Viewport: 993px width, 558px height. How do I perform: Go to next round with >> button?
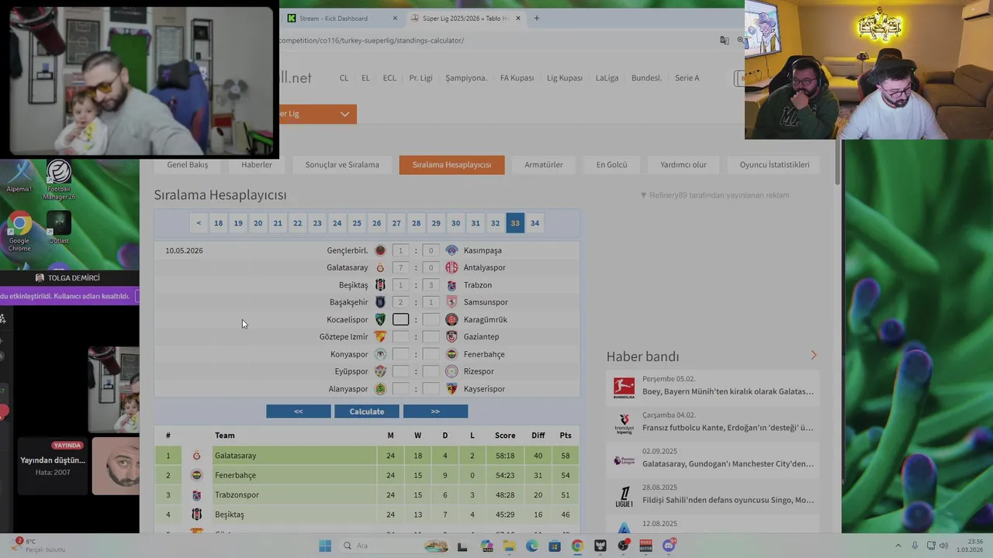tap(435, 412)
